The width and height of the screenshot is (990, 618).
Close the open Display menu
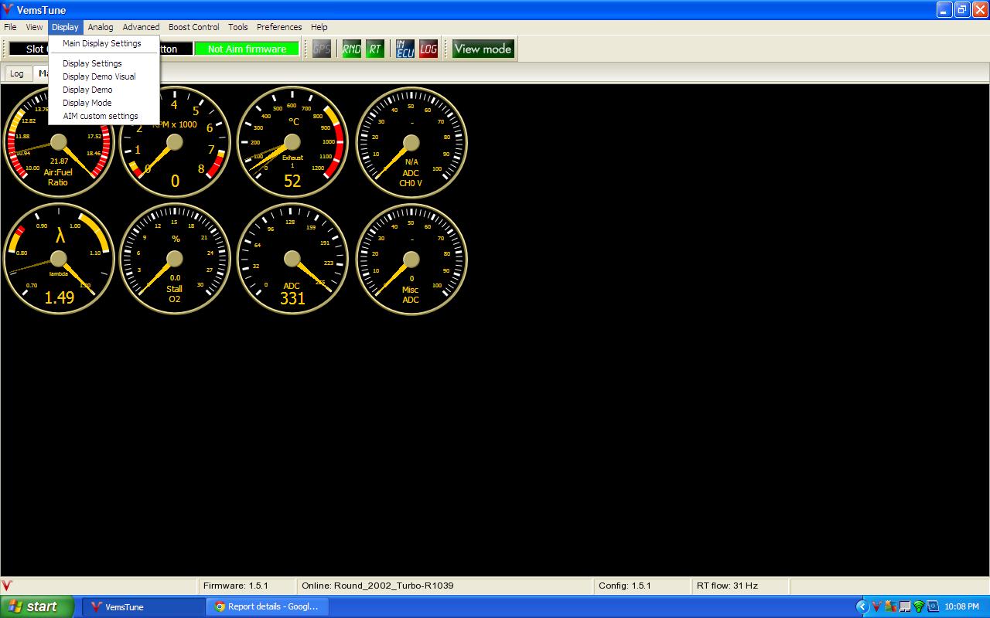point(65,27)
